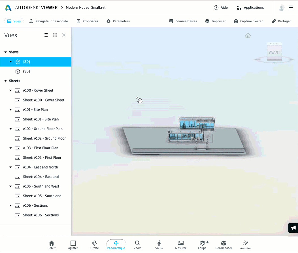This screenshot has width=298, height=253.
Task: Open Sheet: A106 - Sections
Action: [36, 215]
